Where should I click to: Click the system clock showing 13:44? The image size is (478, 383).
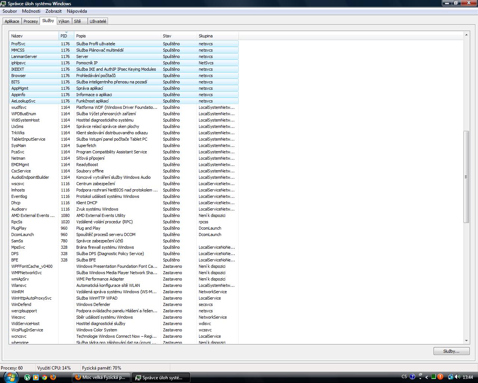[468, 377]
